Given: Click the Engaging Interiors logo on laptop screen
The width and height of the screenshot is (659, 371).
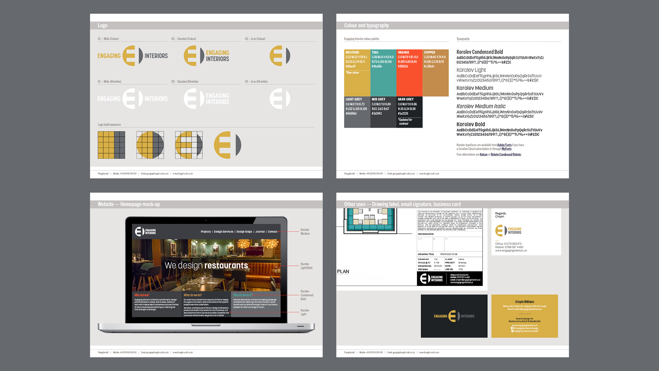Looking at the screenshot, I should pyautogui.click(x=145, y=232).
